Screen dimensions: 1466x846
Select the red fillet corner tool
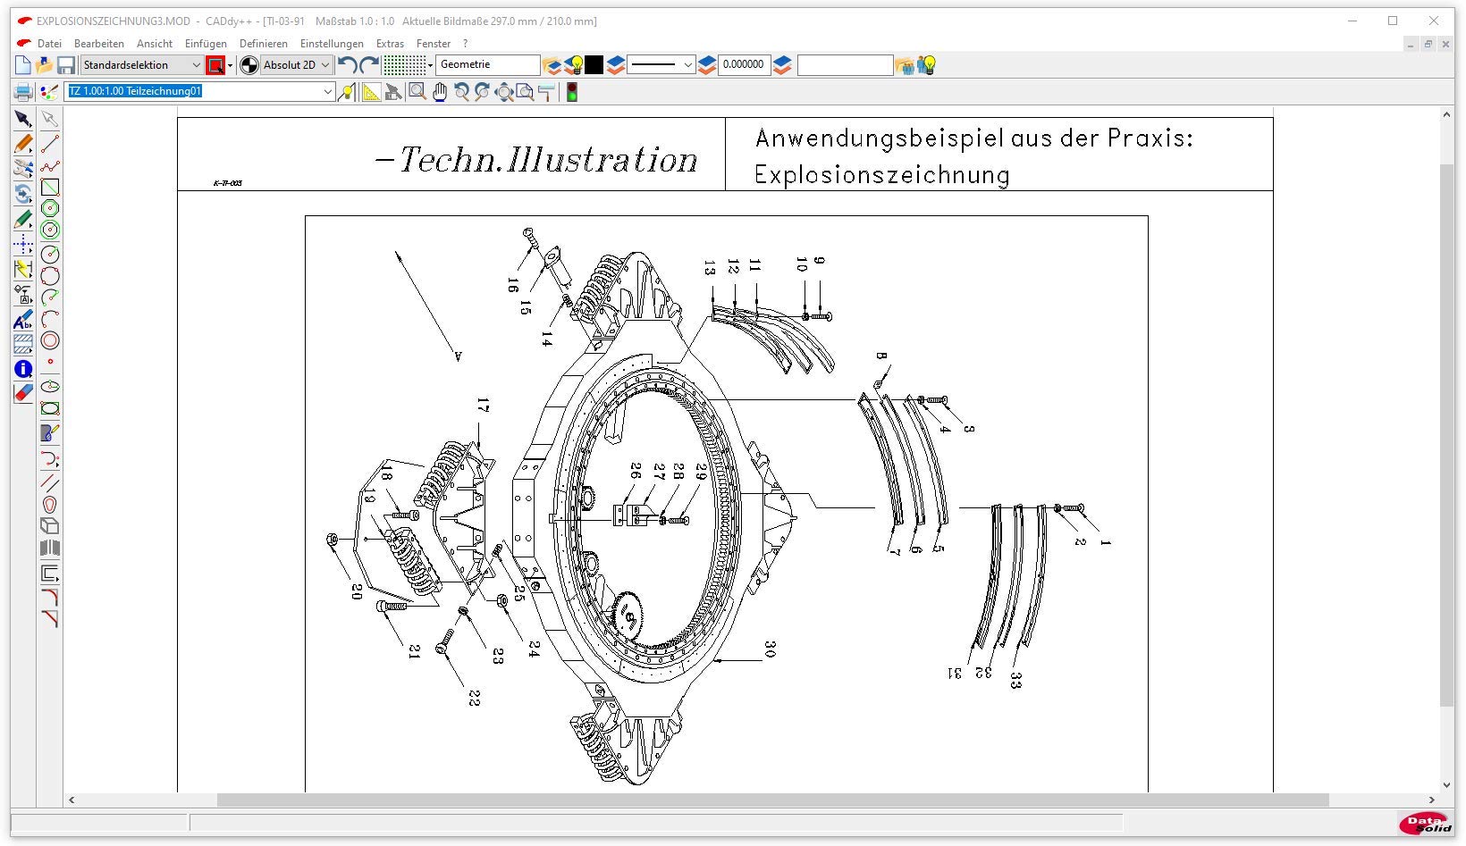[x=50, y=597]
